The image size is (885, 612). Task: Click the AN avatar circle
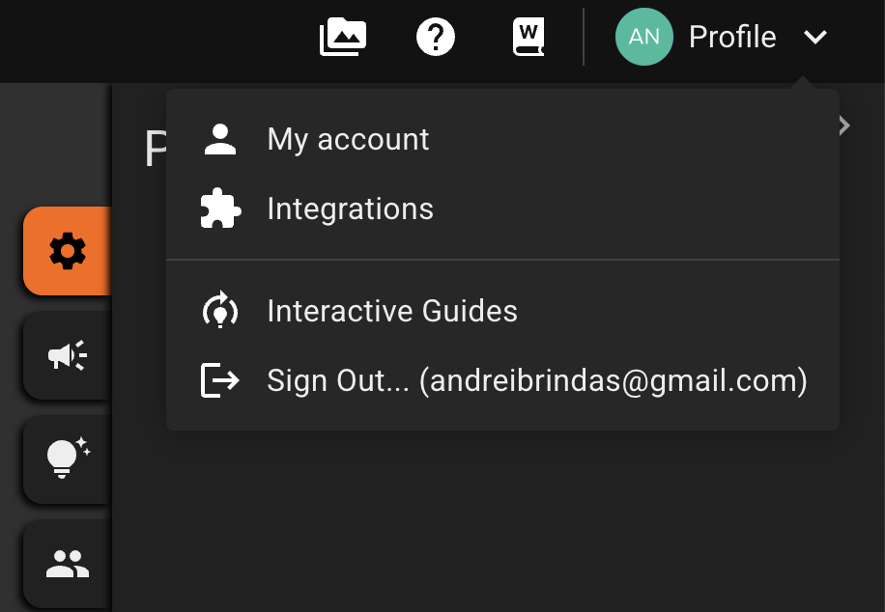643,37
